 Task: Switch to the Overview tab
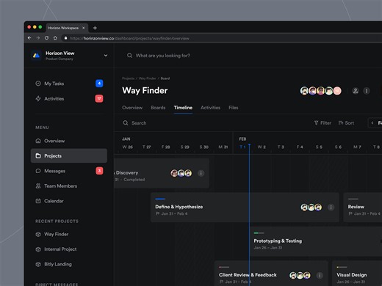pyautogui.click(x=132, y=108)
